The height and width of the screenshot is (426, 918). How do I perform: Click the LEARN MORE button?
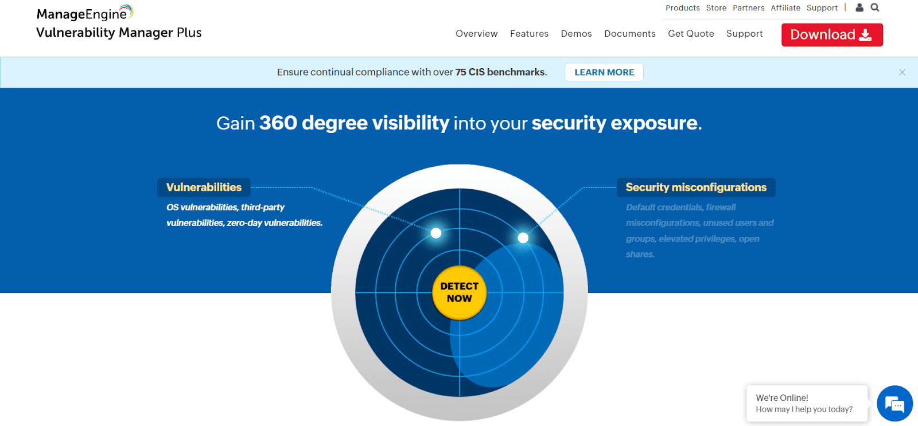tap(604, 72)
